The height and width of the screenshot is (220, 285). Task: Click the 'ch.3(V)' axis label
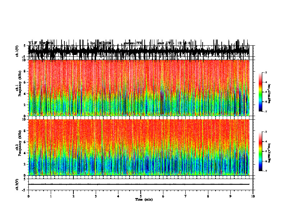(17, 184)
